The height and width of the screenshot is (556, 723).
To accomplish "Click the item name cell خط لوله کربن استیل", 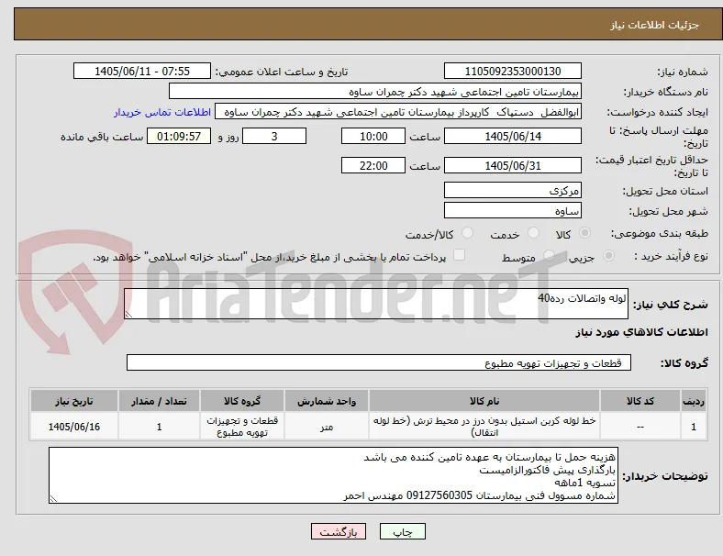I will 484,427.
